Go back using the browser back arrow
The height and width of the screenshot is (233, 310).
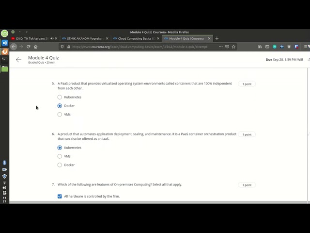click(x=14, y=47)
